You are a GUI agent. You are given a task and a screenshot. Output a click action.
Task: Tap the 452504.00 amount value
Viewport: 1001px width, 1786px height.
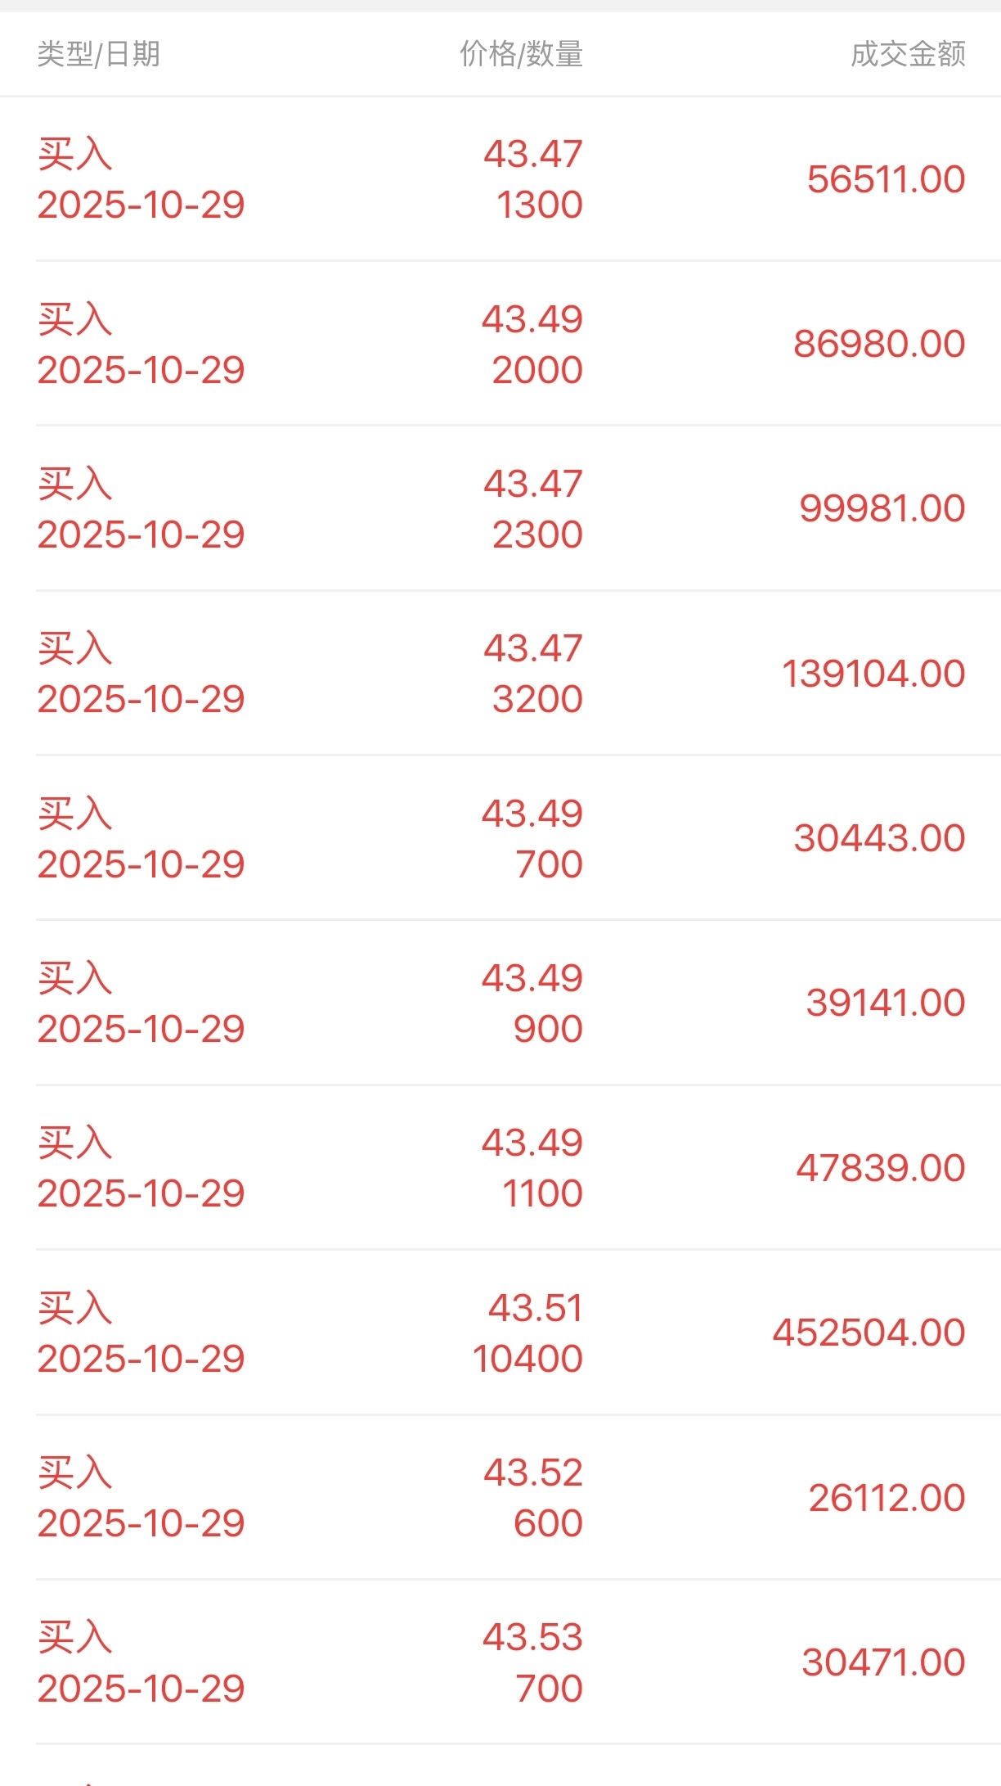(x=869, y=1333)
